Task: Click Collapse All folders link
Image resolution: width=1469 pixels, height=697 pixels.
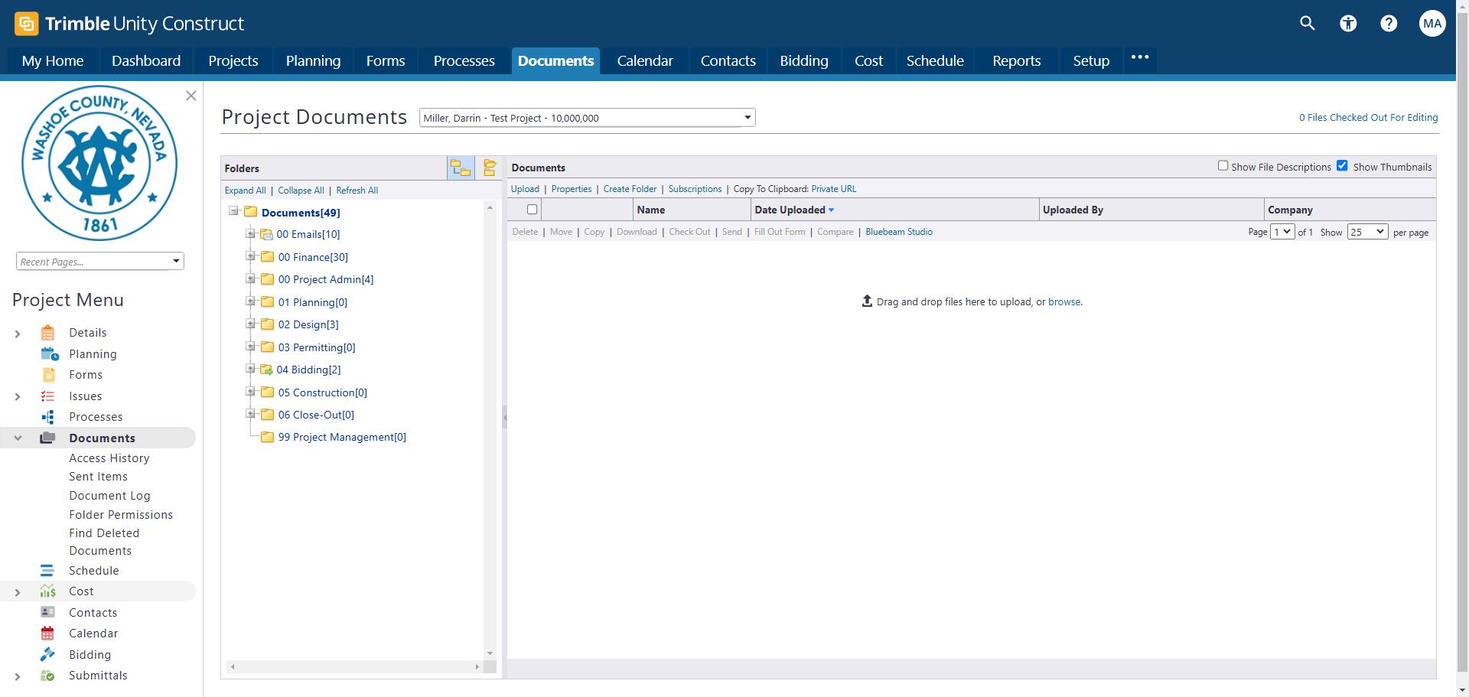Action: [x=301, y=191]
